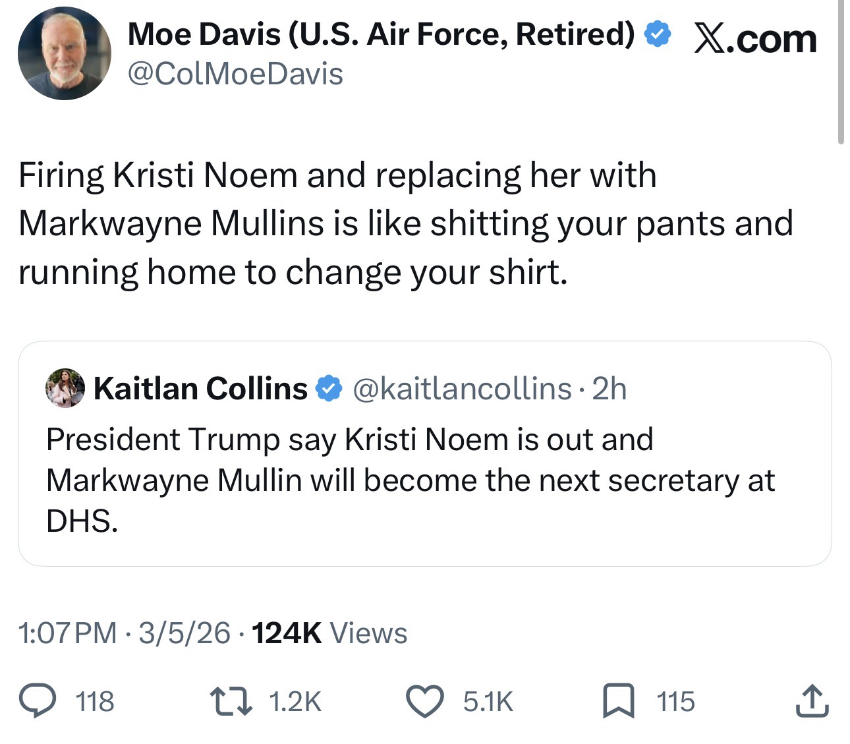This screenshot has height=744, width=850.
Task: View the 124K Views count
Action: [x=329, y=633]
